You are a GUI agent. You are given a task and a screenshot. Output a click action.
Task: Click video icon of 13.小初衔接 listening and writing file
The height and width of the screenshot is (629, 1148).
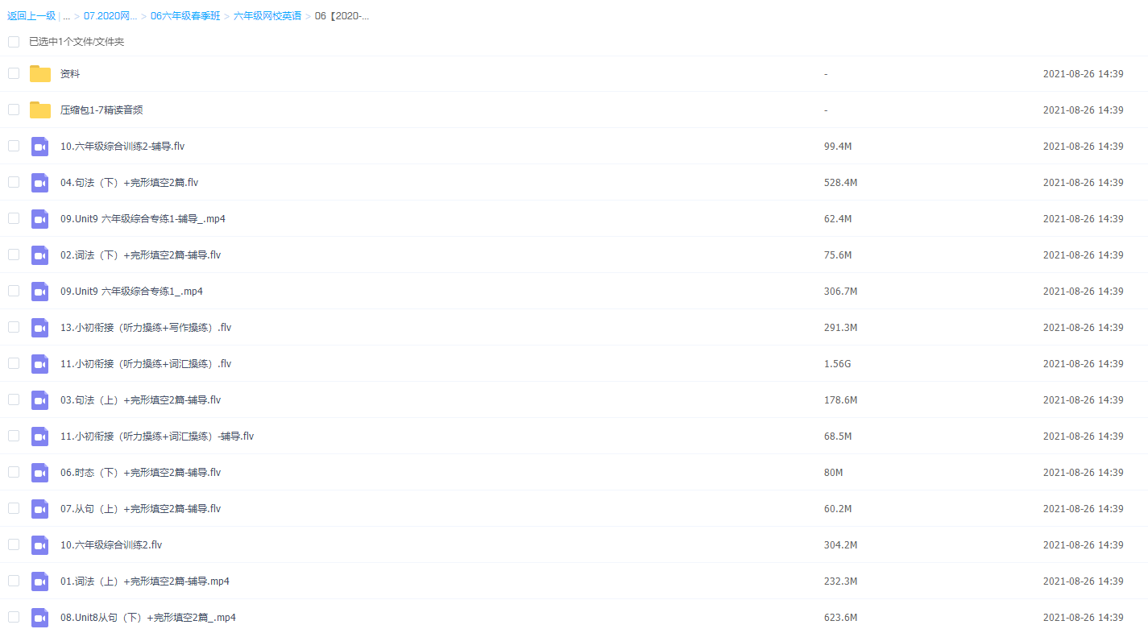[40, 328]
